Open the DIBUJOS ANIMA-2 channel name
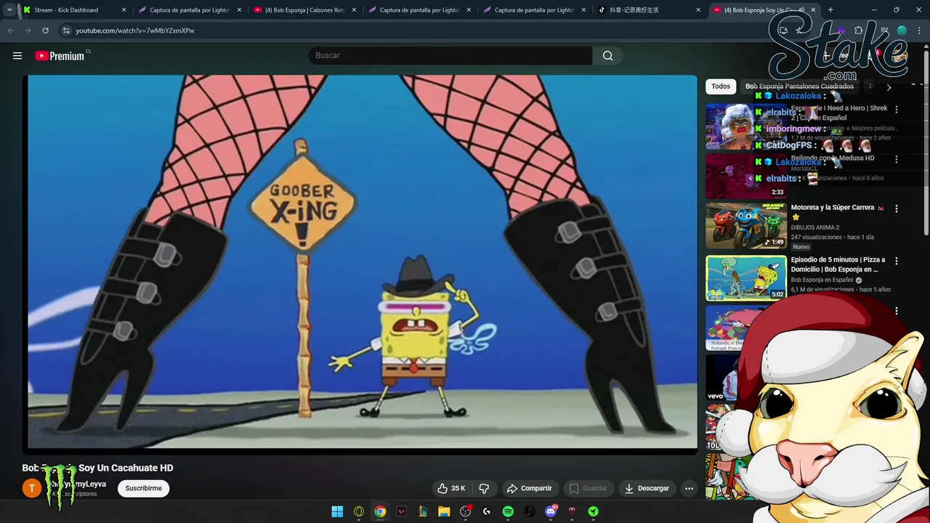This screenshot has width=930, height=523. tap(814, 227)
